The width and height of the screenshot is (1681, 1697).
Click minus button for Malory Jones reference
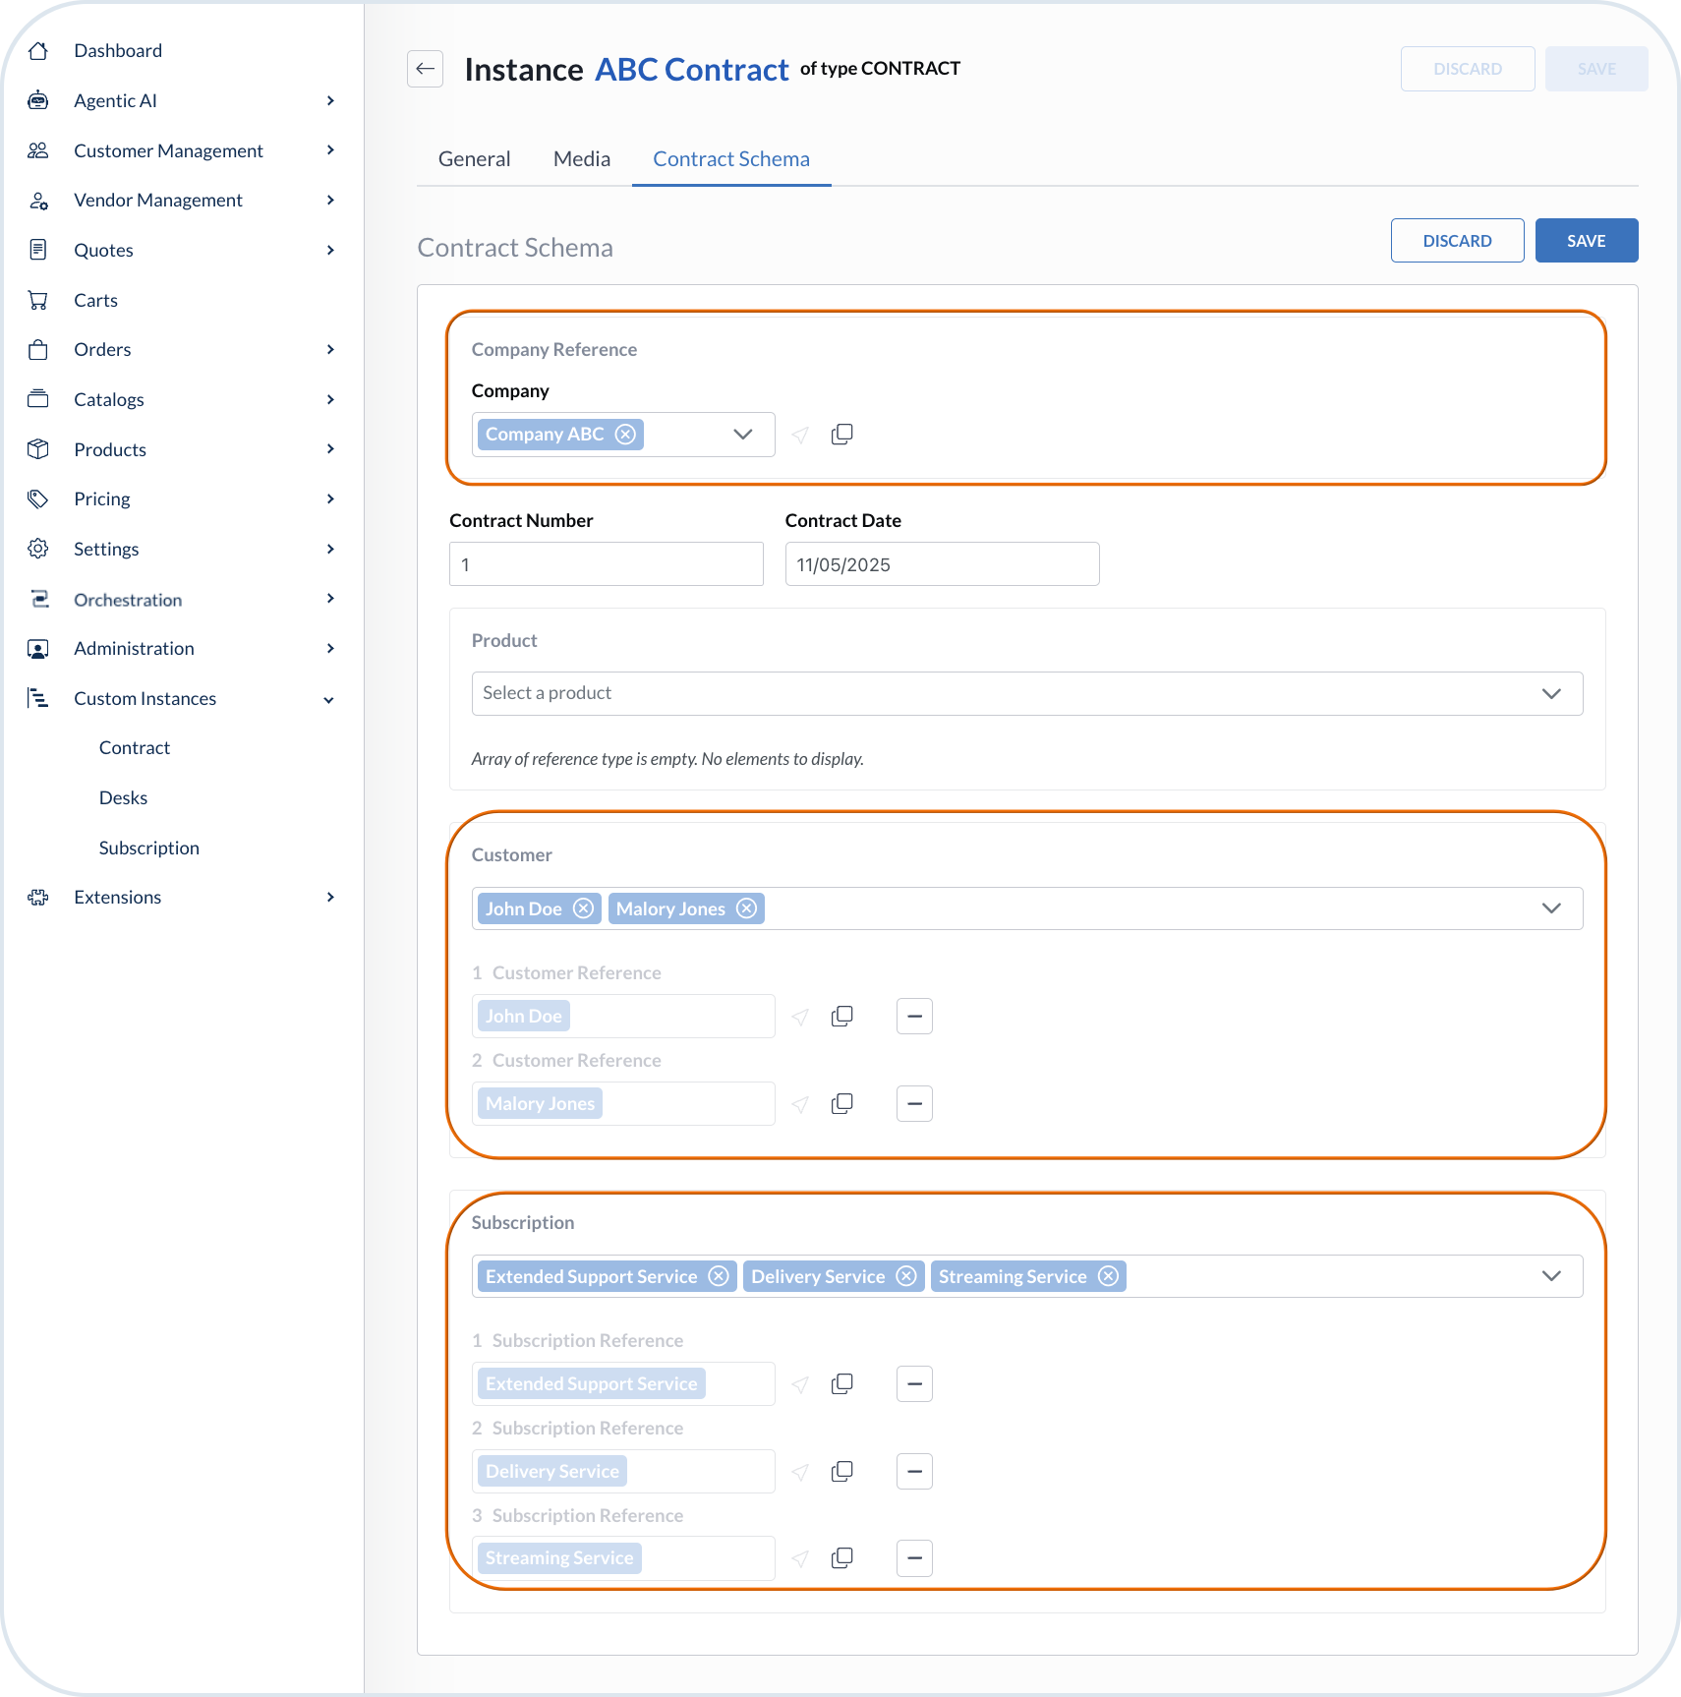tap(914, 1104)
